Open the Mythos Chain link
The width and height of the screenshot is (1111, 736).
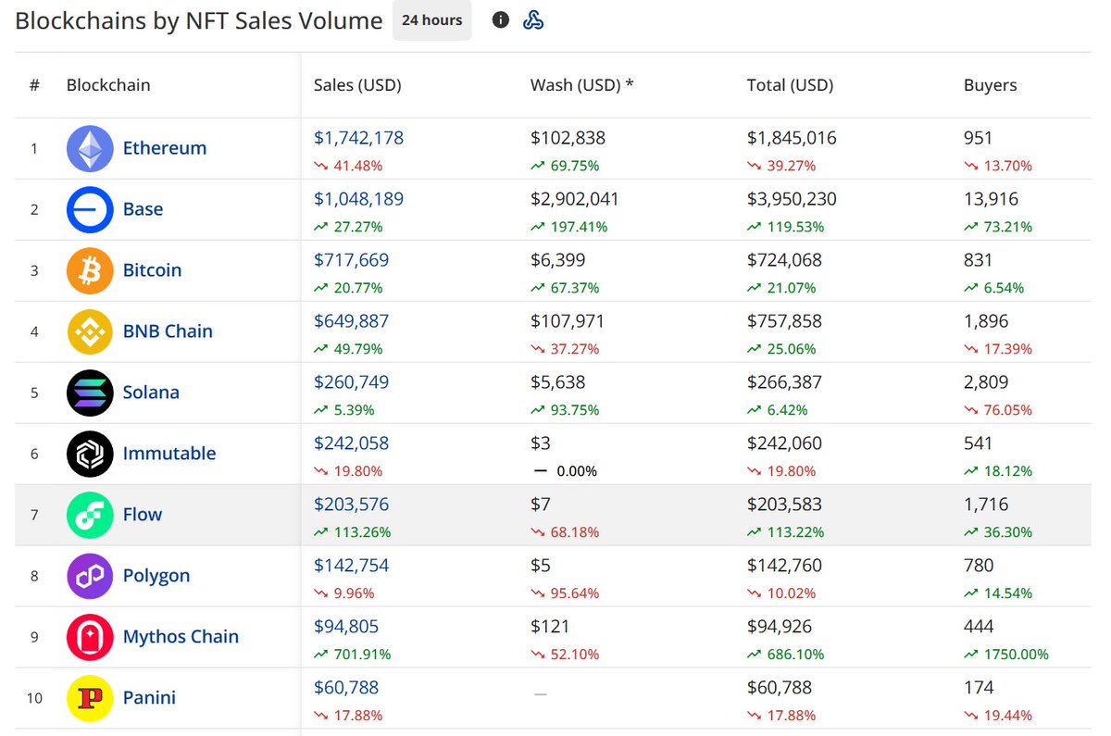[x=181, y=637]
